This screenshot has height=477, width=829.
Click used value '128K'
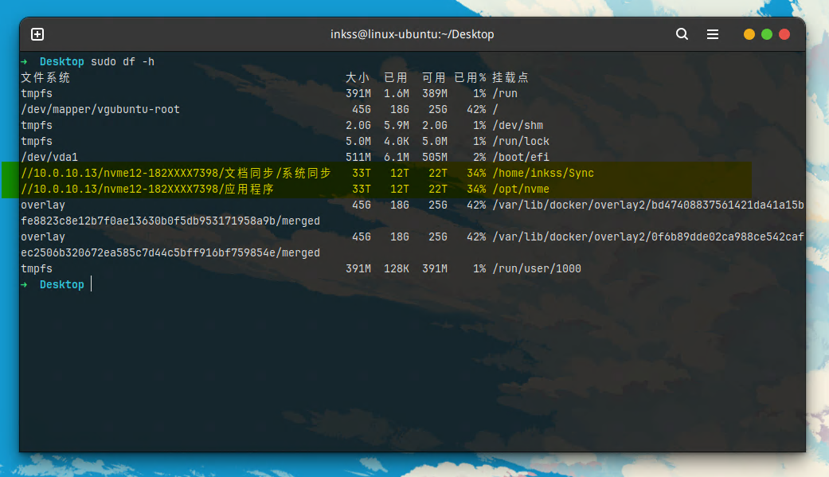click(x=397, y=268)
